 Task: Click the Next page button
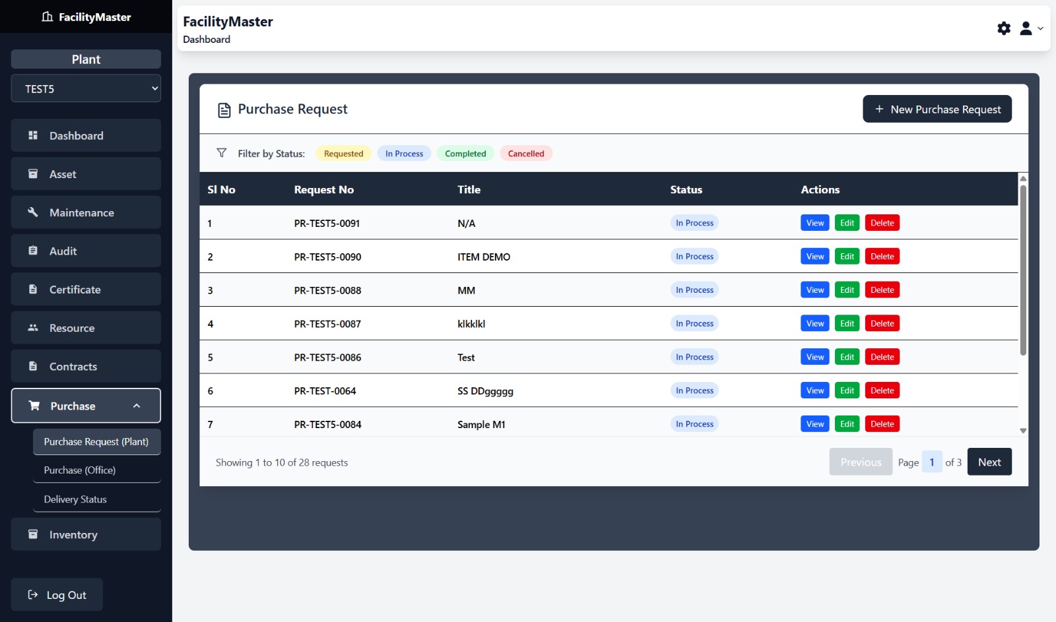click(989, 462)
